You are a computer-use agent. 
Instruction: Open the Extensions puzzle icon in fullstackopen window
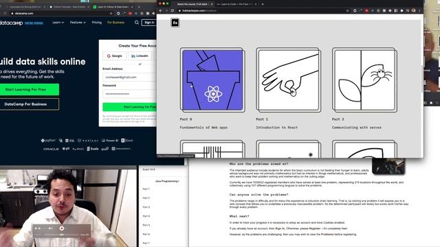click(x=401, y=11)
